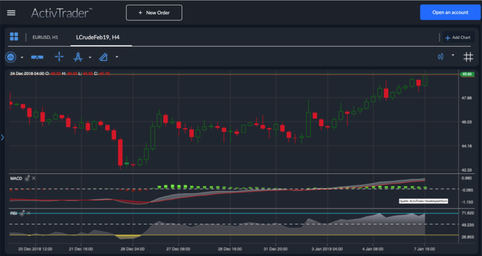
Task: Click Open an account button
Action: [x=450, y=12]
